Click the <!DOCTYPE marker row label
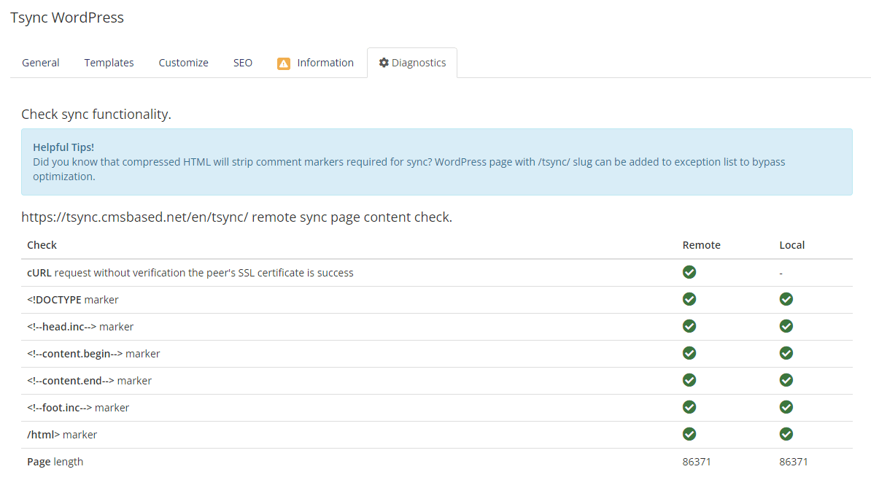Screen dimensions: 871x488 (x=73, y=300)
